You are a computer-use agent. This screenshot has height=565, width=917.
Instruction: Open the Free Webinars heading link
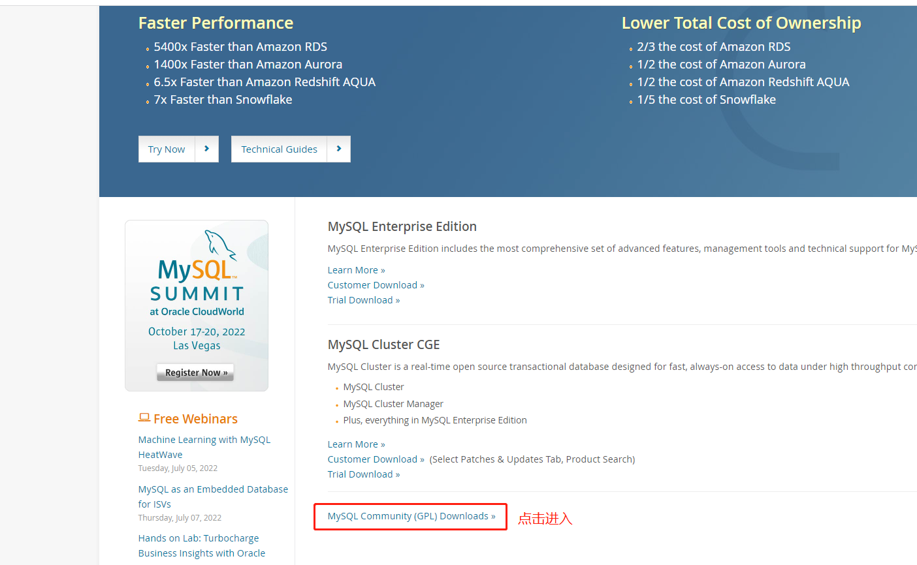click(195, 419)
